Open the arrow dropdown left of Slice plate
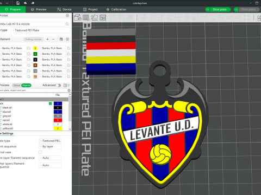Screen dimensions: 261x195 [208, 9]
